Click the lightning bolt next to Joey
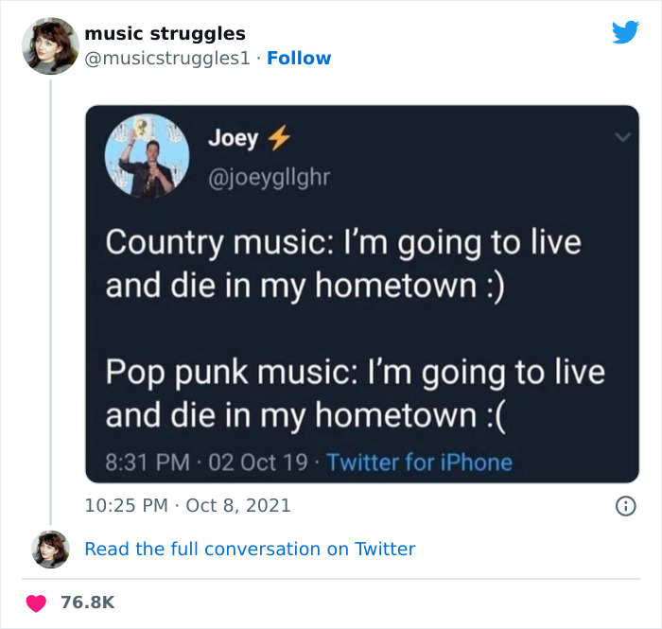 tap(276, 138)
